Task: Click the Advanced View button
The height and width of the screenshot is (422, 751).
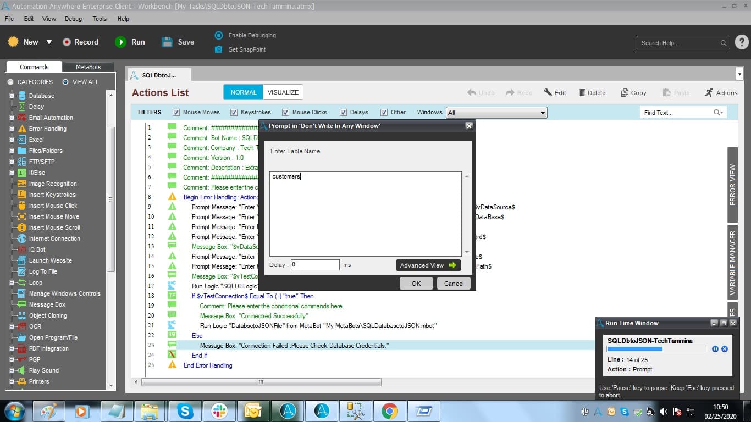Action: point(428,265)
